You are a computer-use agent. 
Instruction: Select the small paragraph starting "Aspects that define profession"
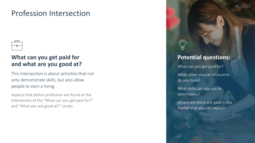51,100
